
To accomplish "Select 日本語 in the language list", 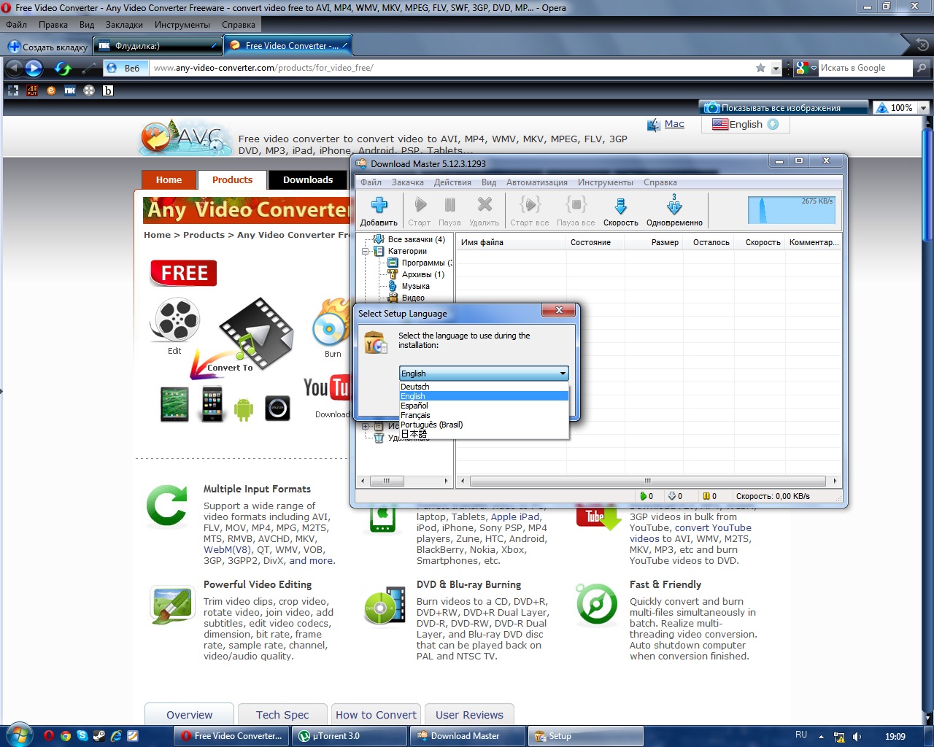I will (x=484, y=433).
